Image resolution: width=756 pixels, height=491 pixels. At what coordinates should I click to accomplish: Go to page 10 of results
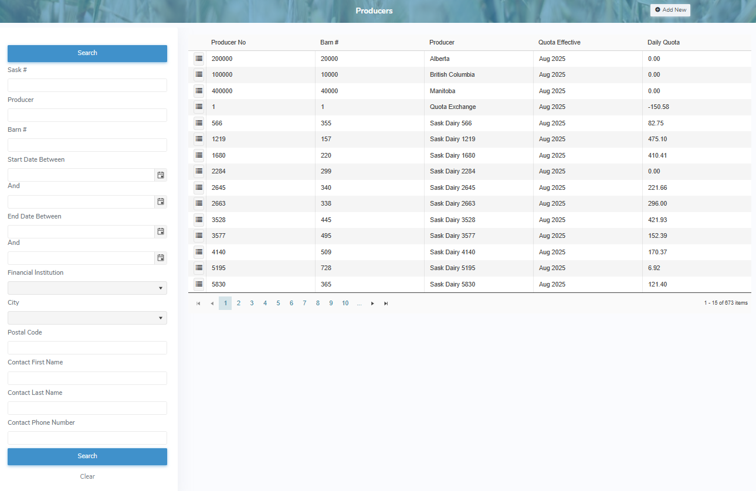[345, 304]
